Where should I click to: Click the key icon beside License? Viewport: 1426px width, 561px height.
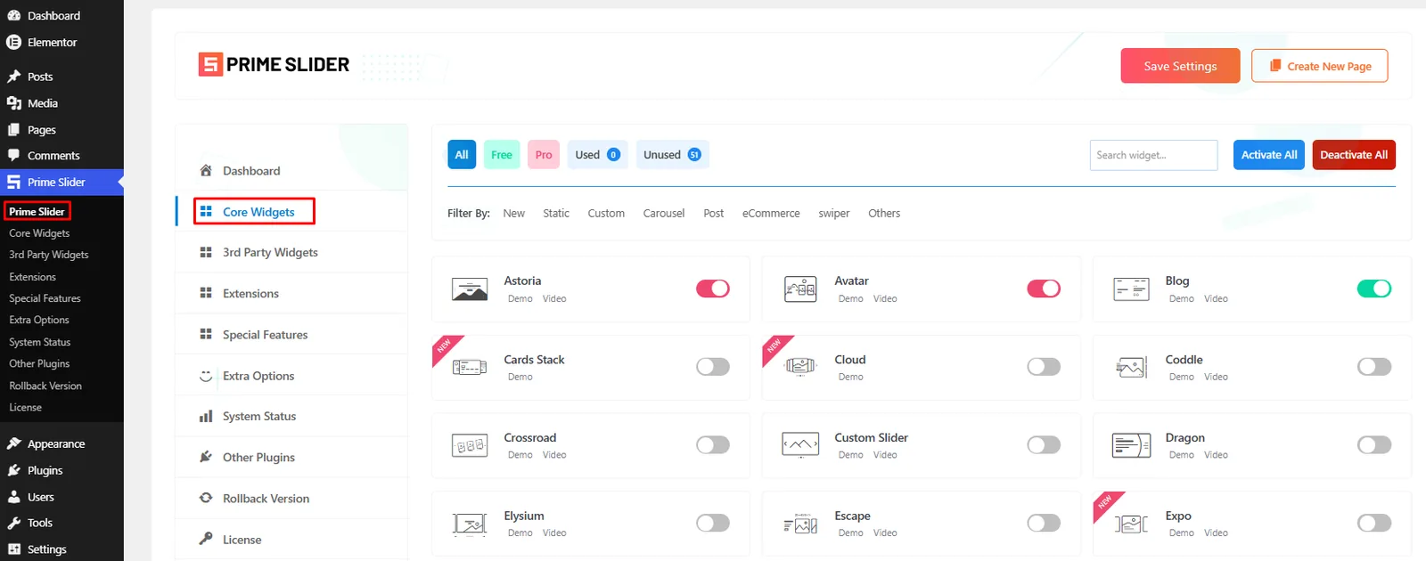(x=206, y=539)
